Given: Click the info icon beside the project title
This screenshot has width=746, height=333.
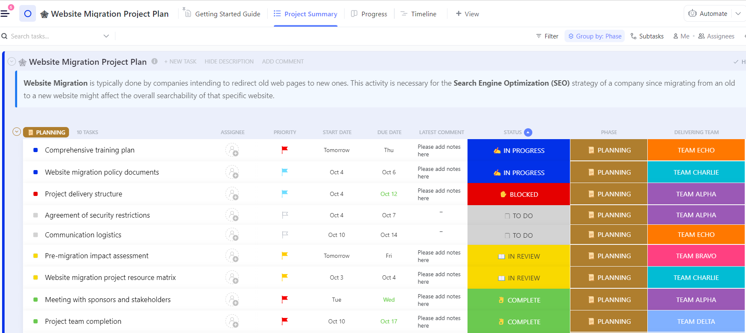Looking at the screenshot, I should pos(154,61).
